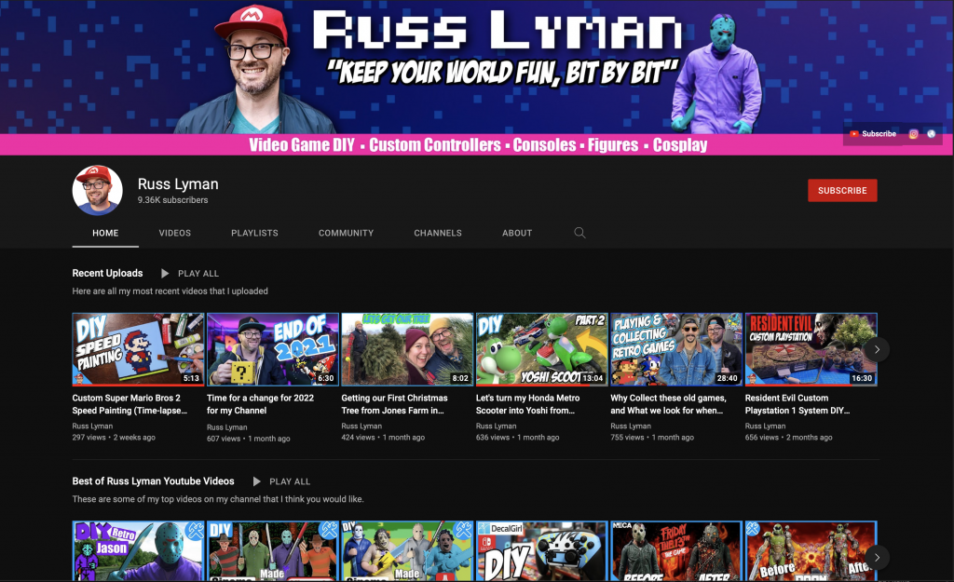This screenshot has height=582, width=954.
Task: Open DecalGirl DIY controller thumbnail
Action: pyautogui.click(x=541, y=551)
